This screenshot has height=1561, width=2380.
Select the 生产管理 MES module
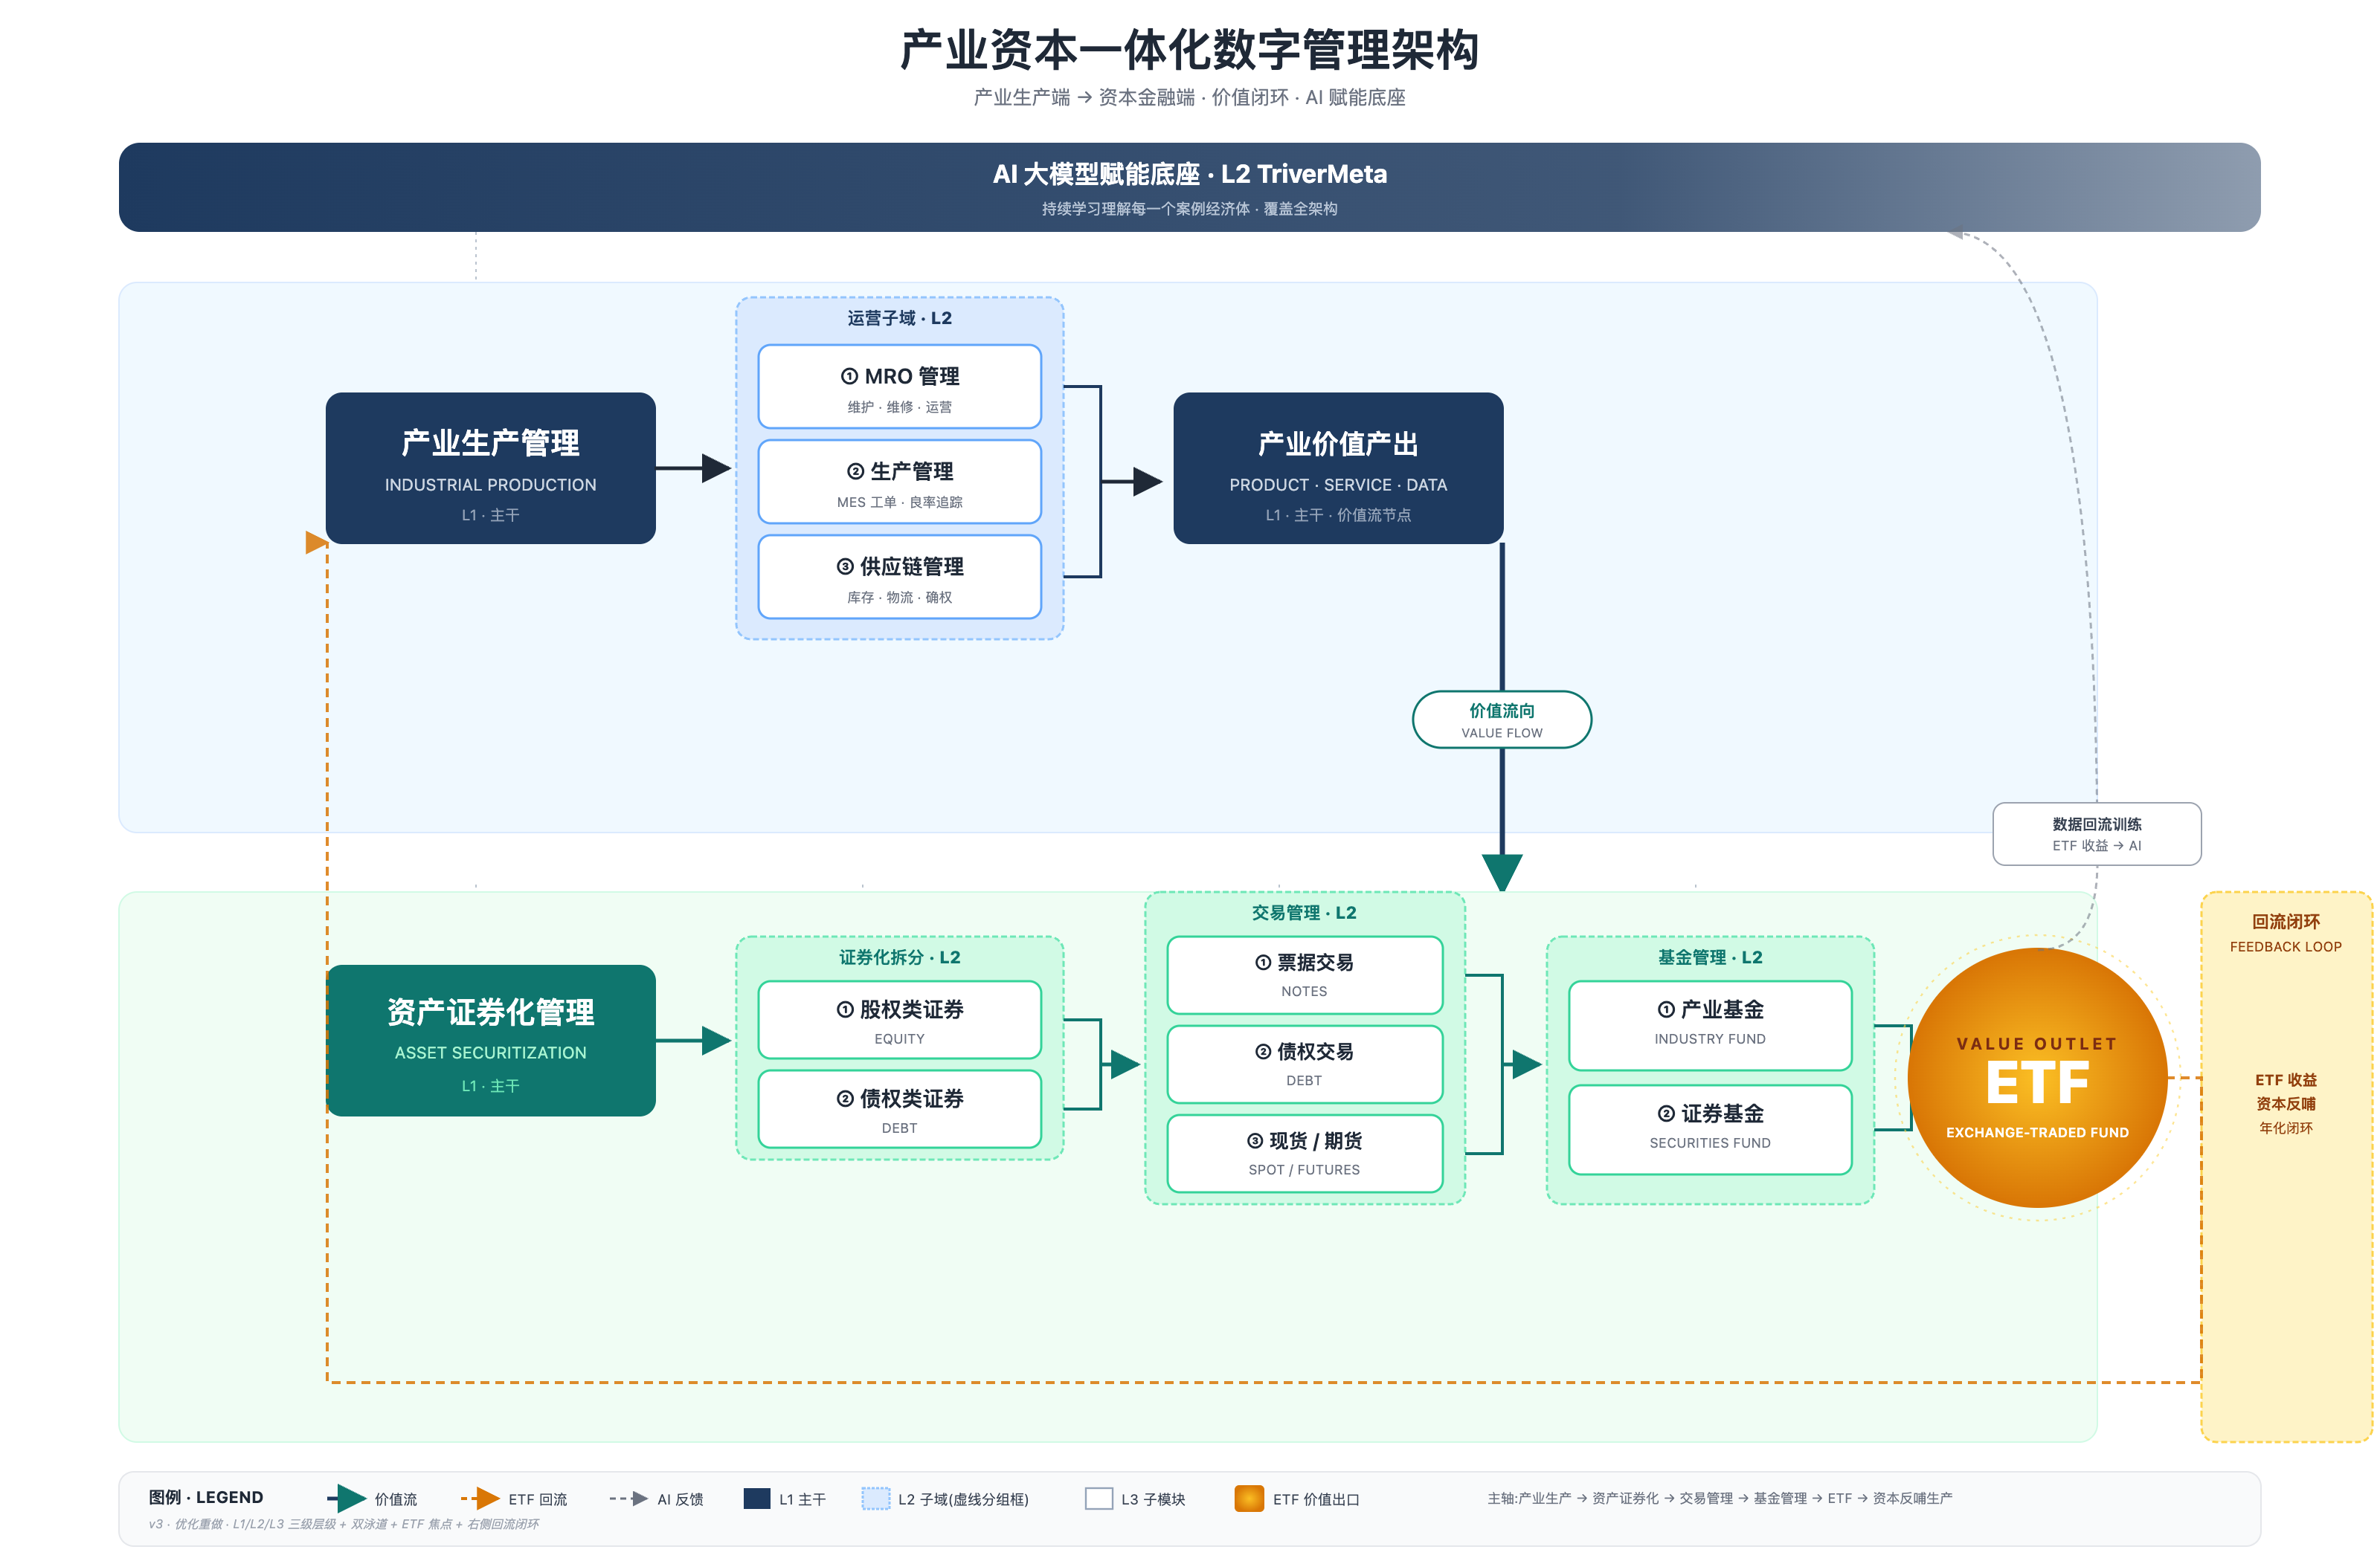pyautogui.click(x=899, y=482)
